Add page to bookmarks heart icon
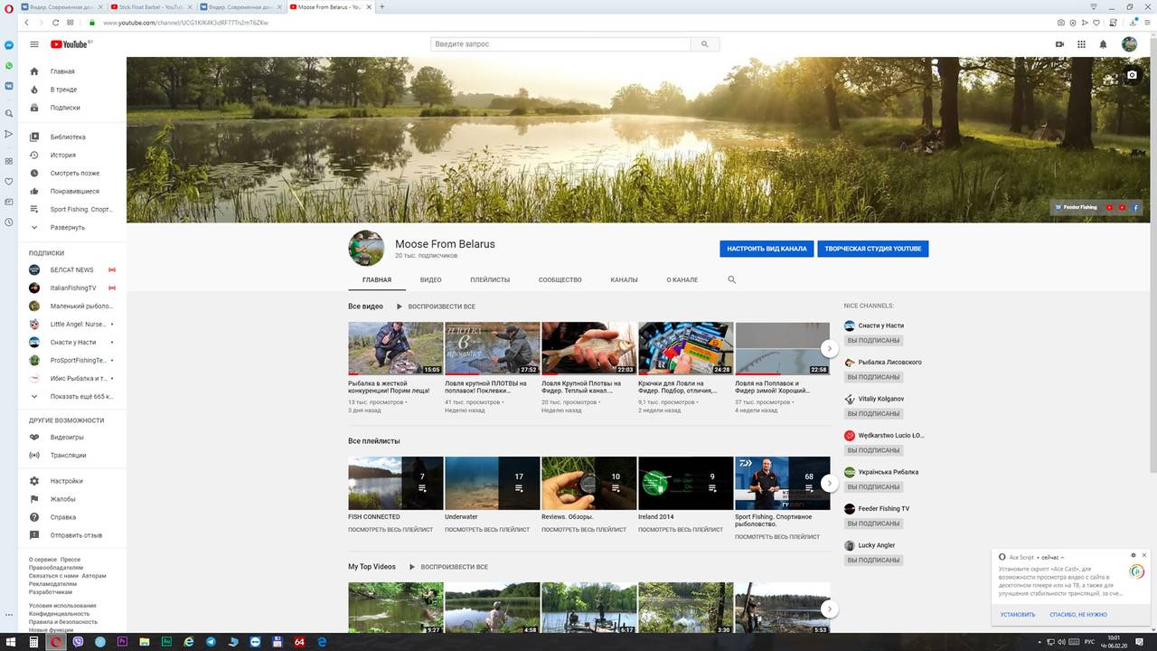The height and width of the screenshot is (651, 1157). pos(1097,22)
